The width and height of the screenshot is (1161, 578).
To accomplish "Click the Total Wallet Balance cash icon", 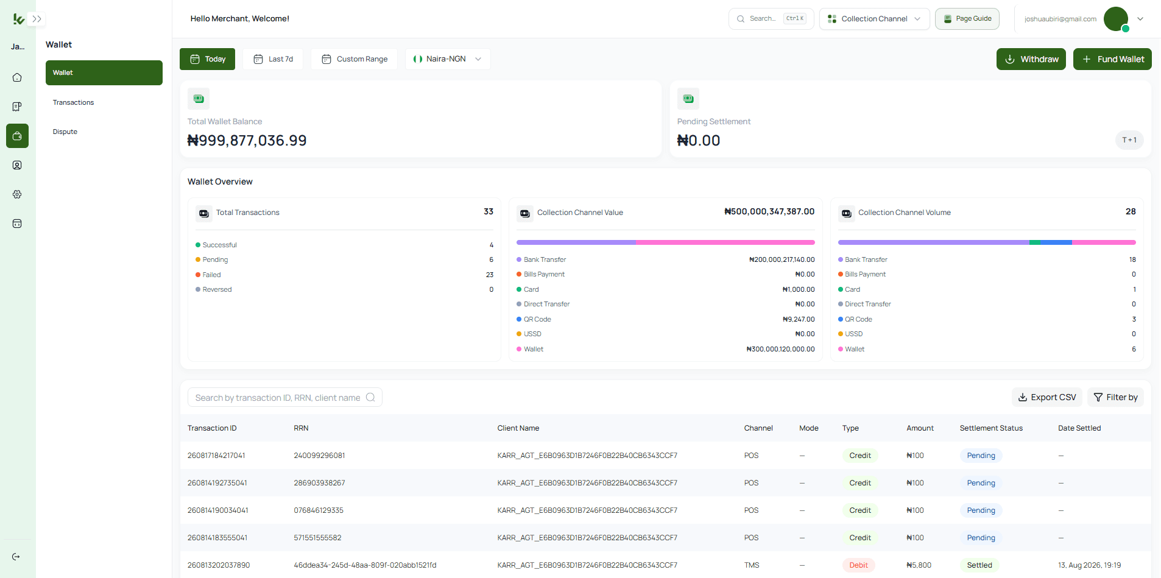I will pos(199,99).
